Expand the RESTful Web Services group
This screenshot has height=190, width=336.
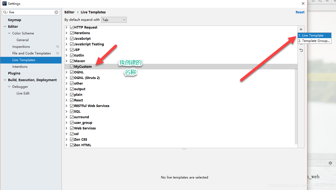coord(67,106)
